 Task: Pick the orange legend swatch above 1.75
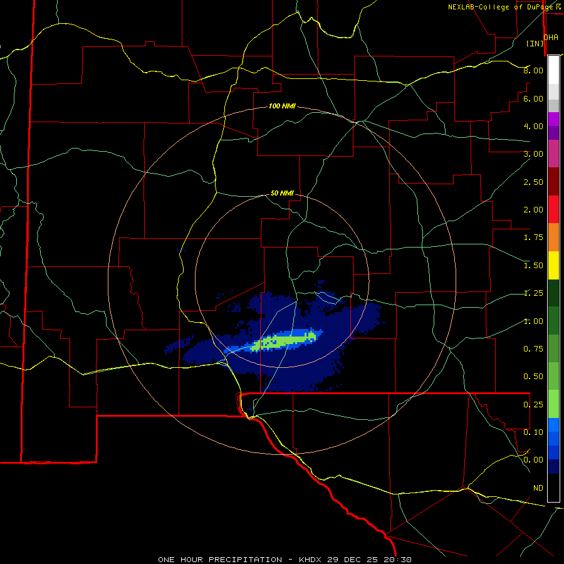(553, 238)
